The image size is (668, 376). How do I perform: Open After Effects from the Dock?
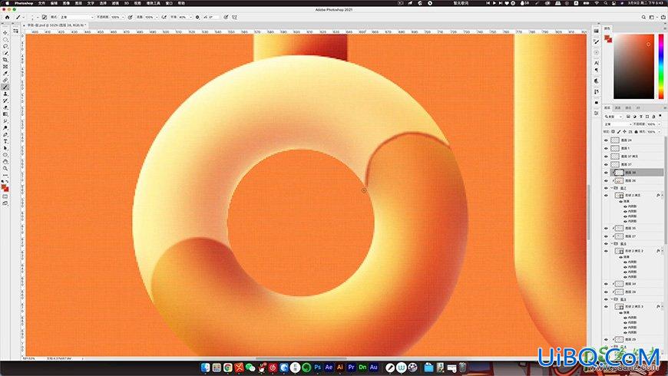pyautogui.click(x=329, y=367)
